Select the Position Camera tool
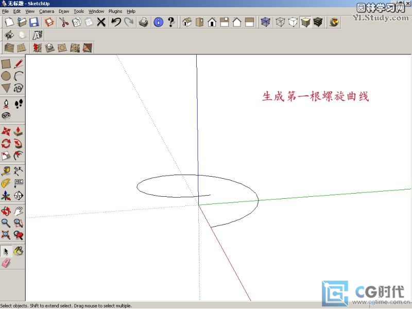 (6, 104)
